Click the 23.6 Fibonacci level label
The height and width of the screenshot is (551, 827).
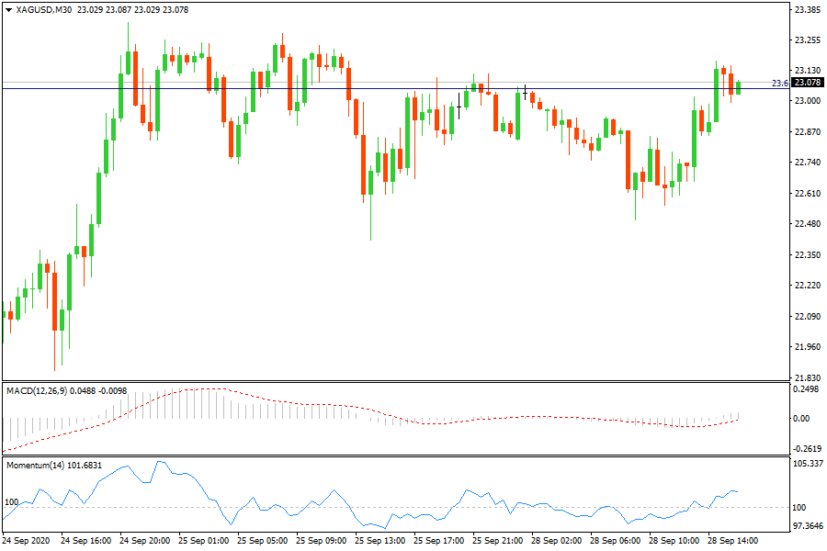click(779, 84)
